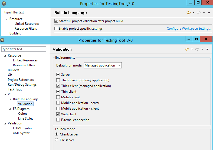Select Linked Resources in Validation window tree
This screenshot has height=150, width=213.
(25, 60)
